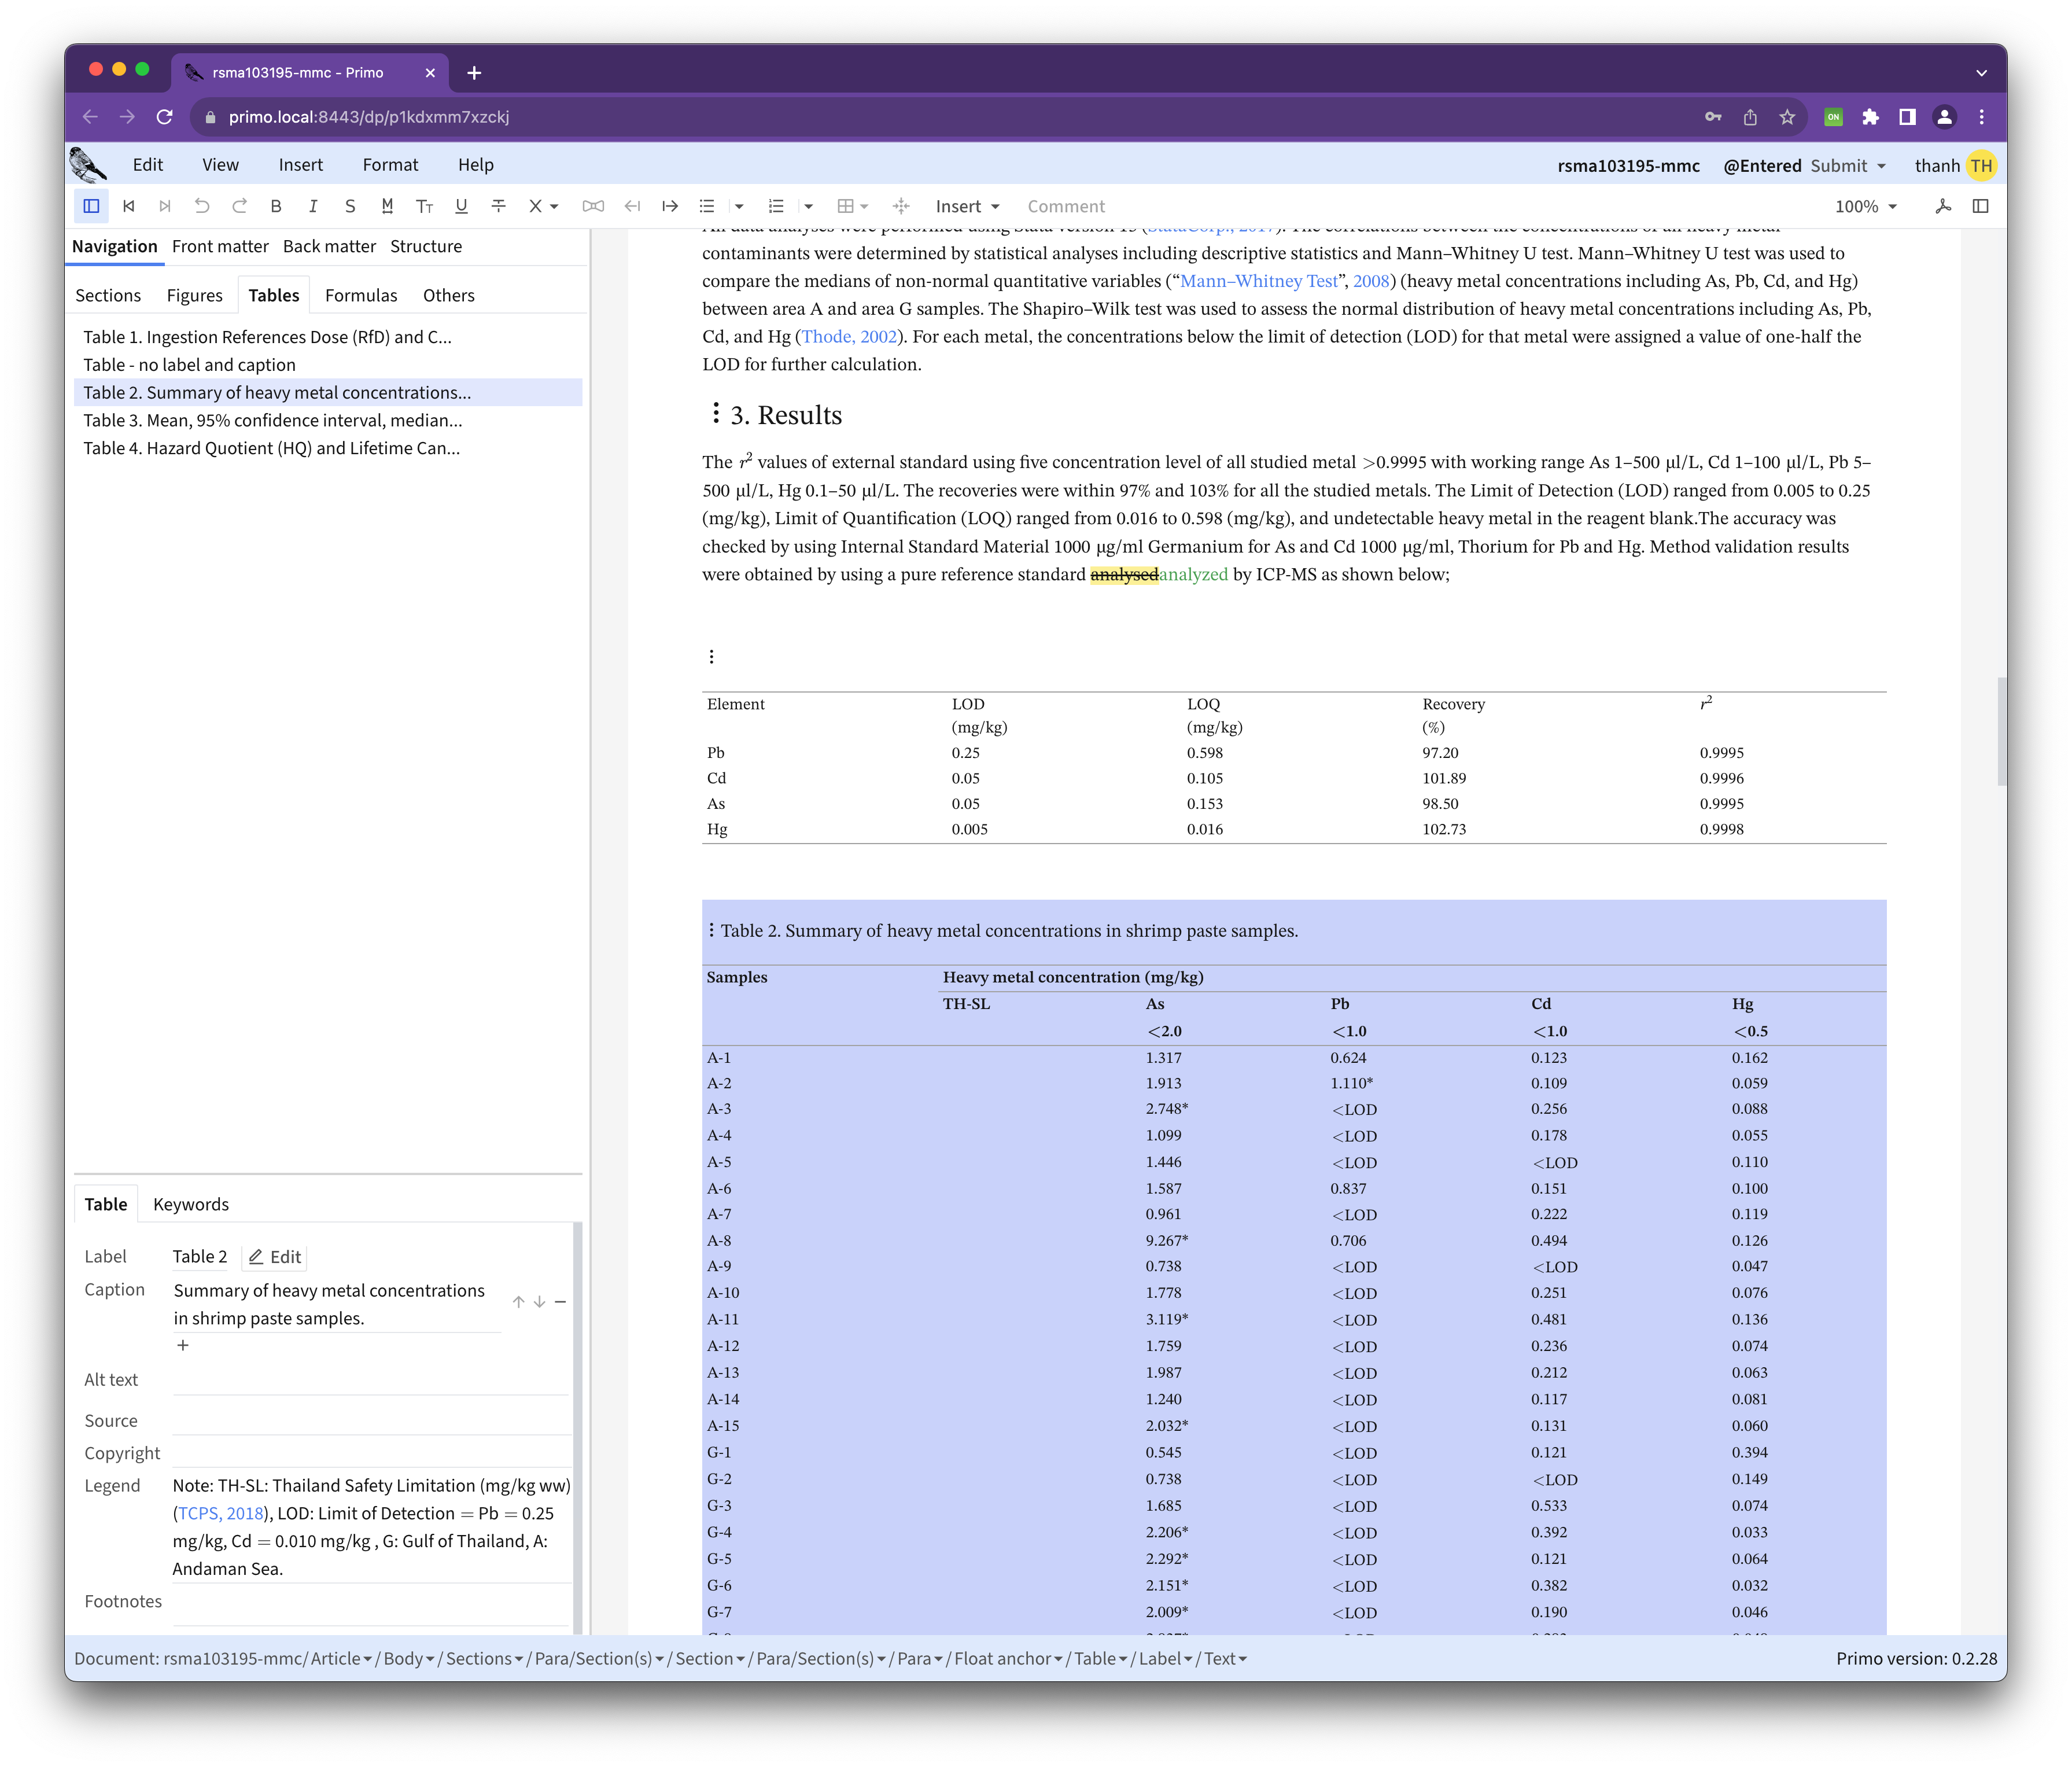Open the toolbar Insert dropdown

point(967,206)
